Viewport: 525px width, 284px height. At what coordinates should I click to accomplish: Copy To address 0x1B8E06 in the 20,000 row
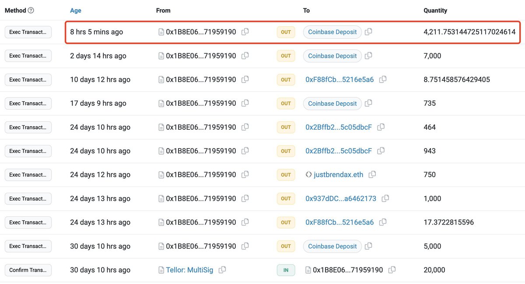coord(392,270)
